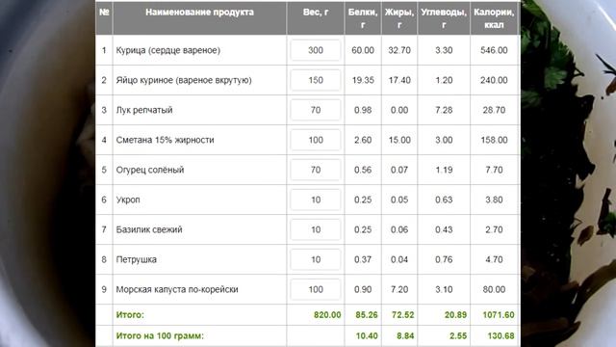Click total carbs 20.89
The width and height of the screenshot is (616, 347).
pos(455,315)
